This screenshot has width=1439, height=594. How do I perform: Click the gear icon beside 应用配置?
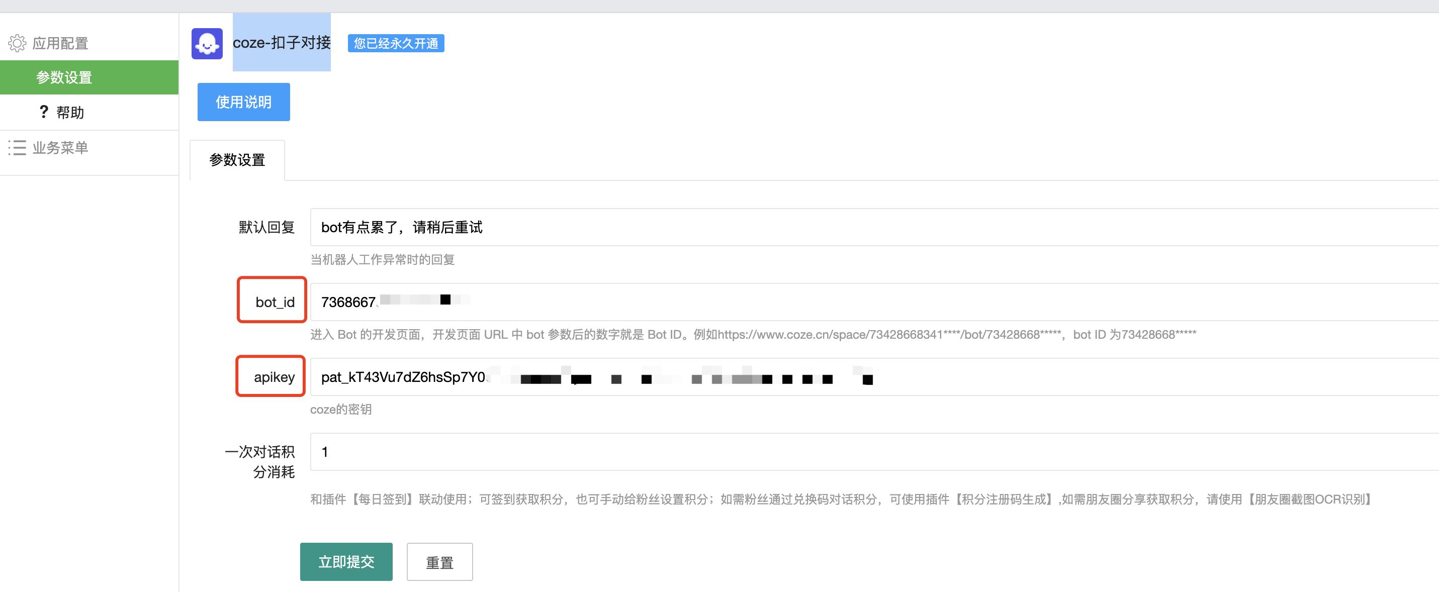pos(17,43)
